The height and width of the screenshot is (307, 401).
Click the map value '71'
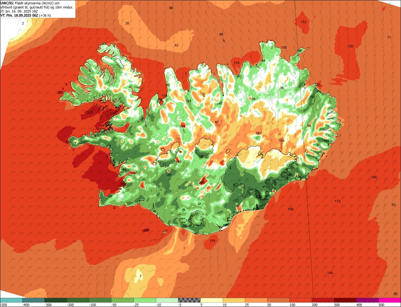tap(389, 37)
